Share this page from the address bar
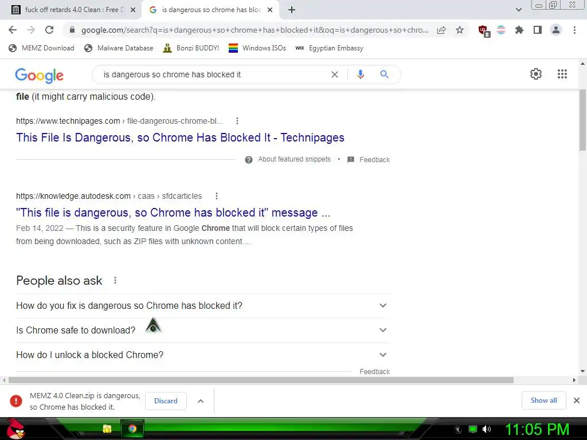The width and height of the screenshot is (587, 440). (x=441, y=30)
